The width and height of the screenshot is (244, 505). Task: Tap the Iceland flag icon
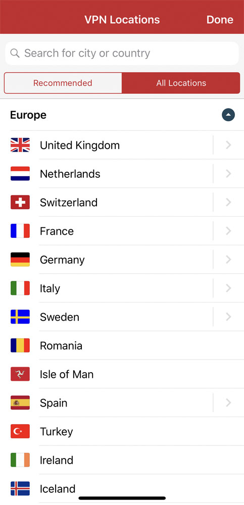point(20,488)
